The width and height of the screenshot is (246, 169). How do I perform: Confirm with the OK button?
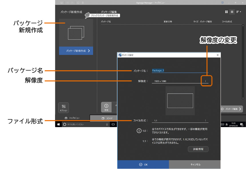(143, 164)
